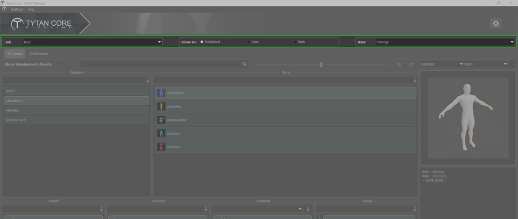The image size is (518, 219).
Task: Open the settings gear in the header
Action: pyautogui.click(x=496, y=24)
